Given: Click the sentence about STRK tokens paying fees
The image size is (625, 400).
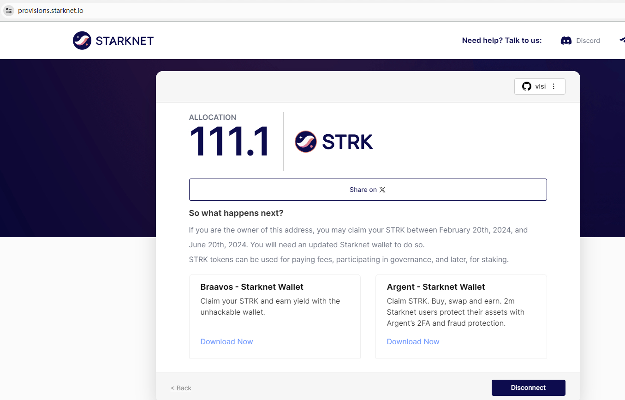Looking at the screenshot, I should tap(349, 259).
